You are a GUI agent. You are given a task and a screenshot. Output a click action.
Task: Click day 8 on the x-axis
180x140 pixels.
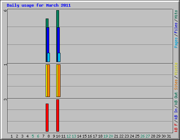tap(49, 136)
